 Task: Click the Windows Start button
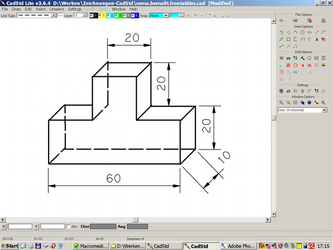point(10,246)
